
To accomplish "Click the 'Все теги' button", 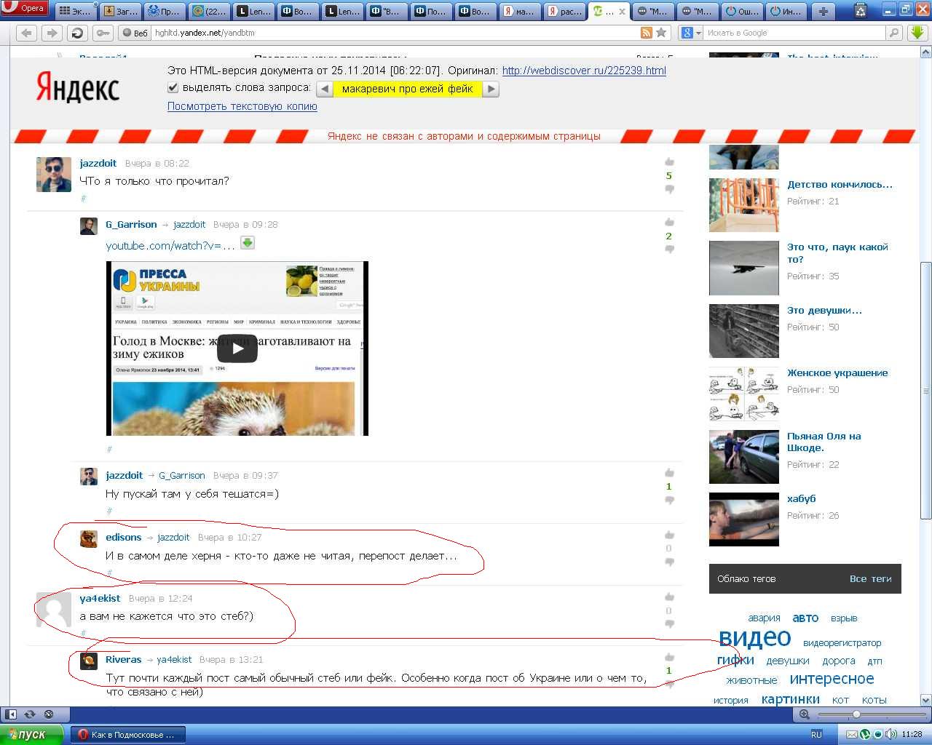I will coord(870,579).
